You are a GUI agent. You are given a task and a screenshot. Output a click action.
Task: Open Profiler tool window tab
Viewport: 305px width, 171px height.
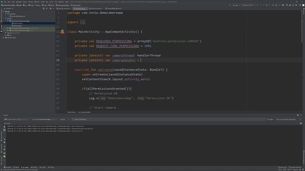pos(34,167)
